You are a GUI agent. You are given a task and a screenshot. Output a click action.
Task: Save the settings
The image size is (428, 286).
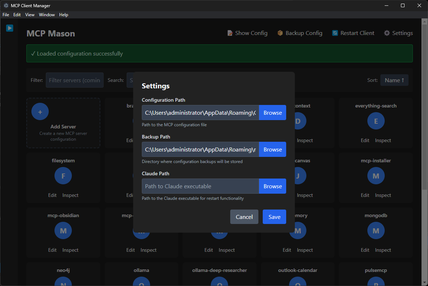coord(274,217)
